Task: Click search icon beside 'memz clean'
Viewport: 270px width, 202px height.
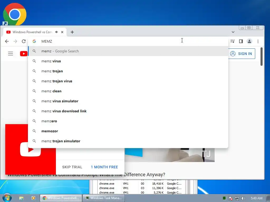Action: 34,91
